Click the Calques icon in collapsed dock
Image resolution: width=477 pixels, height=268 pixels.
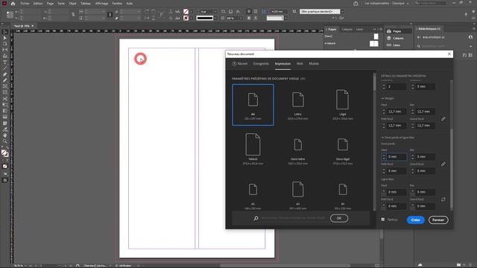coord(389,38)
